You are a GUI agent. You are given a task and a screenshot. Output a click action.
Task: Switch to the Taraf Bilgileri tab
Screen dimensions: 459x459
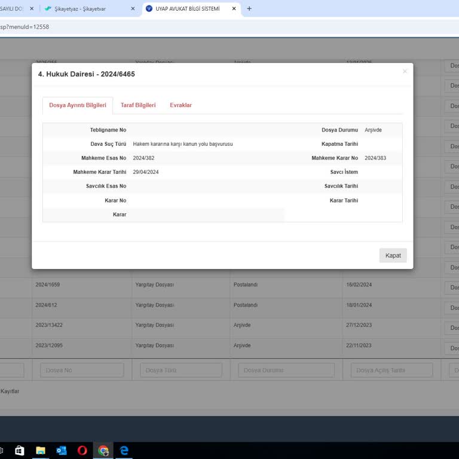click(x=138, y=105)
